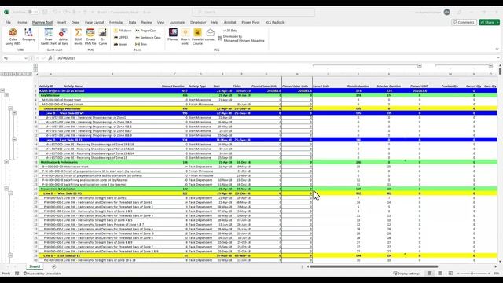Click the insert function fx icon
Screen dimensions: 503x283
(50, 58)
